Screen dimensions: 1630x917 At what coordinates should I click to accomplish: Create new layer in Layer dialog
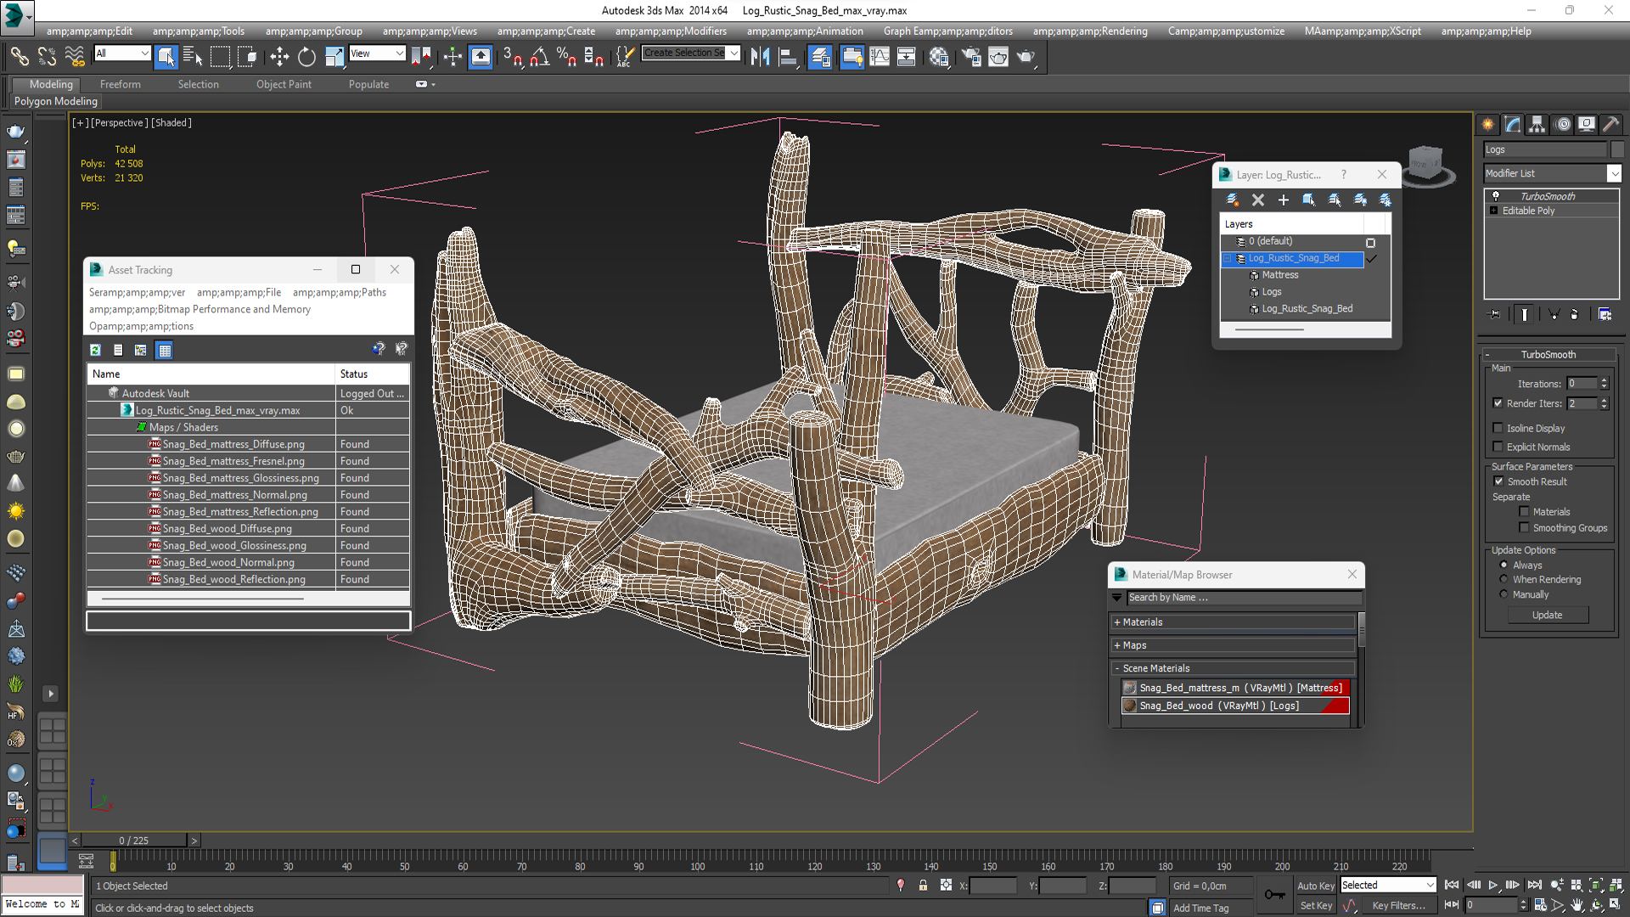(1233, 200)
